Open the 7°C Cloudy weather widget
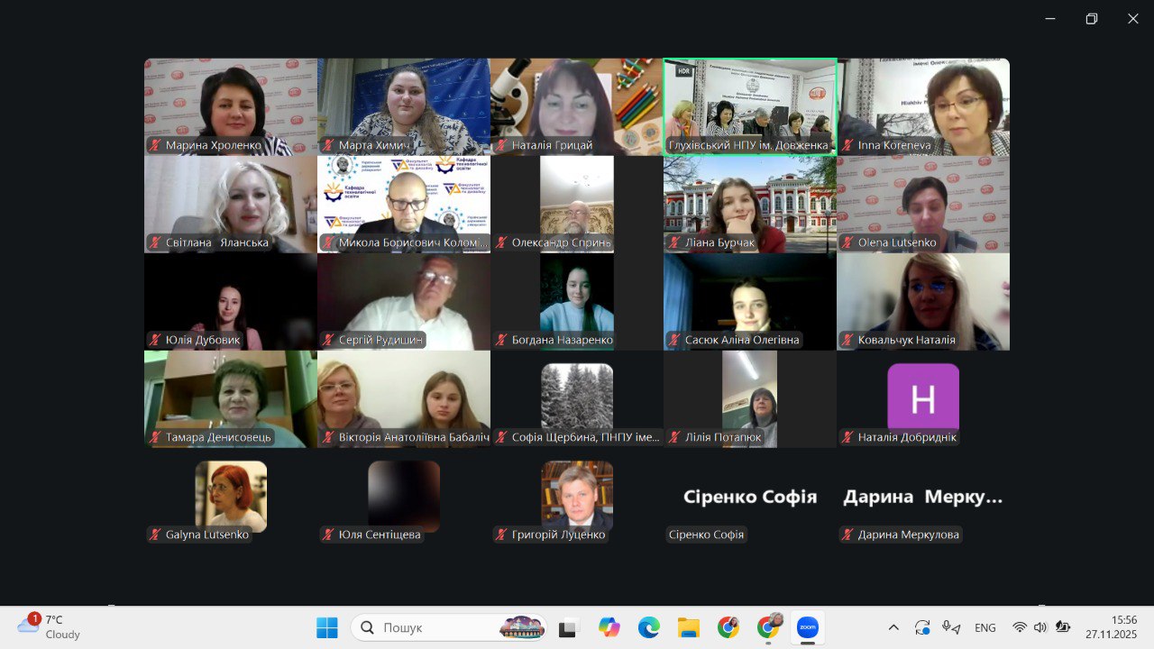 click(x=50, y=626)
